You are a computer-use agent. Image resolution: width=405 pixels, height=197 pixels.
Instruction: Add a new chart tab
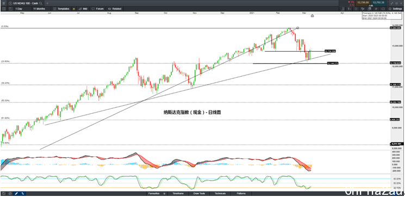[x=47, y=3]
